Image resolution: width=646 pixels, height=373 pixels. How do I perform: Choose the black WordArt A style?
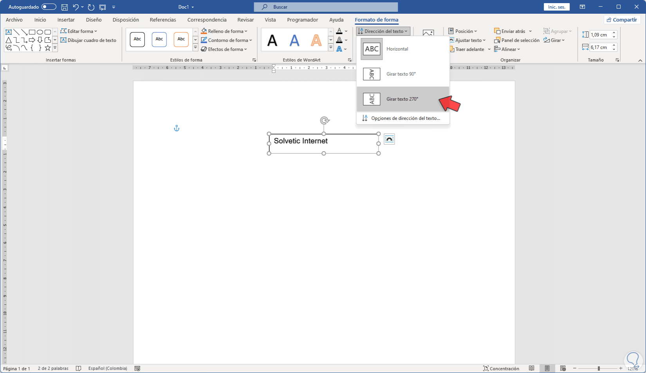(272, 40)
